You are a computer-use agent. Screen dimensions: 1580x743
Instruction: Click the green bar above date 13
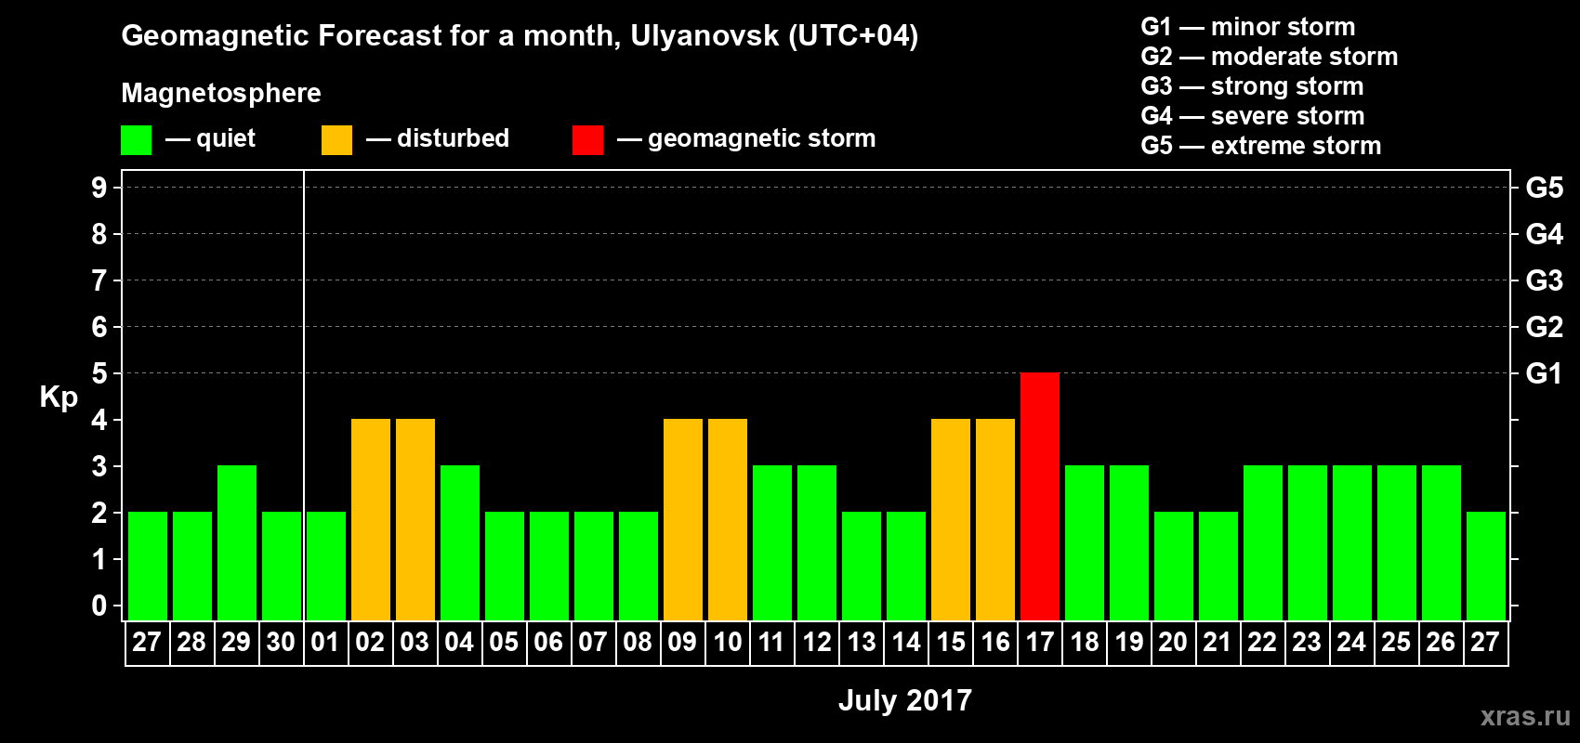(862, 566)
